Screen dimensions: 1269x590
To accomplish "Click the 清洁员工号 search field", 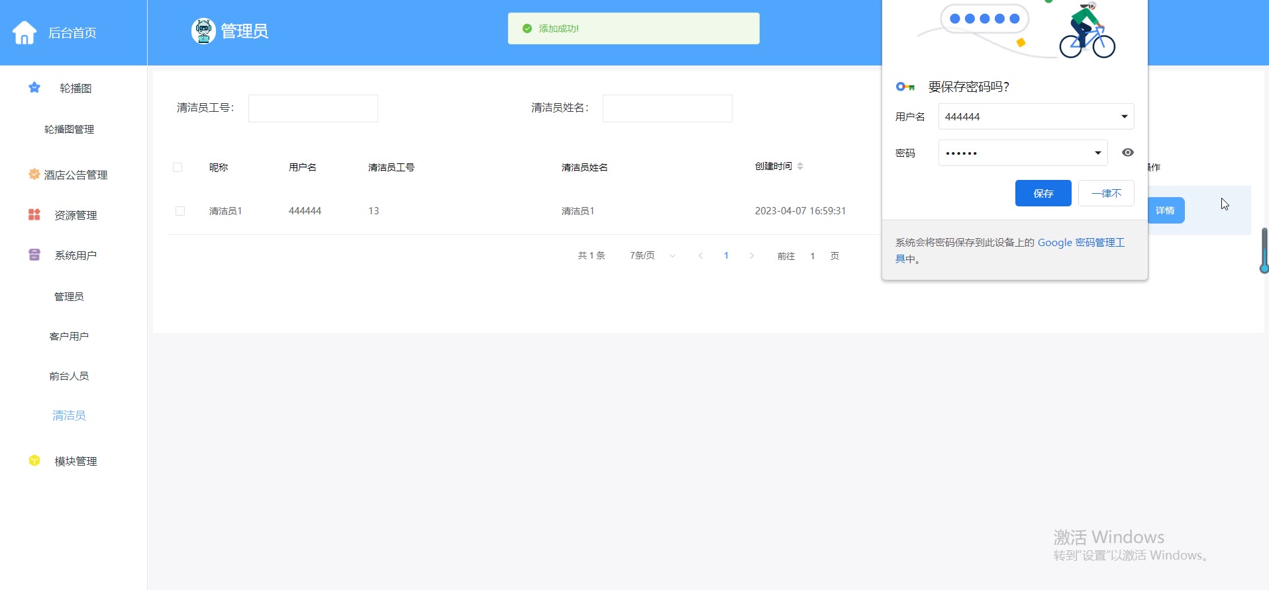I will (313, 108).
